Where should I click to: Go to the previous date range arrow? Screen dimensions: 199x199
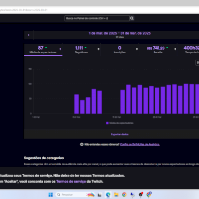pos(29,35)
